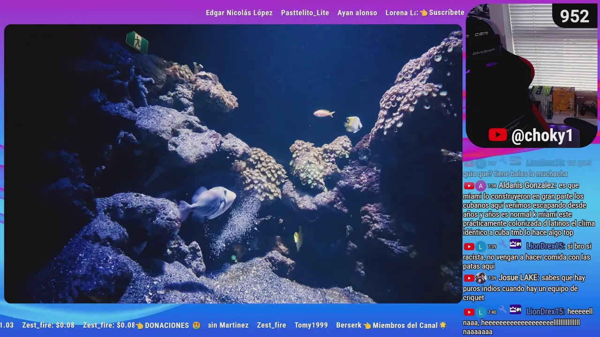
Task: Click the crown member badge on the 7:40 message
Action: pos(515,309)
